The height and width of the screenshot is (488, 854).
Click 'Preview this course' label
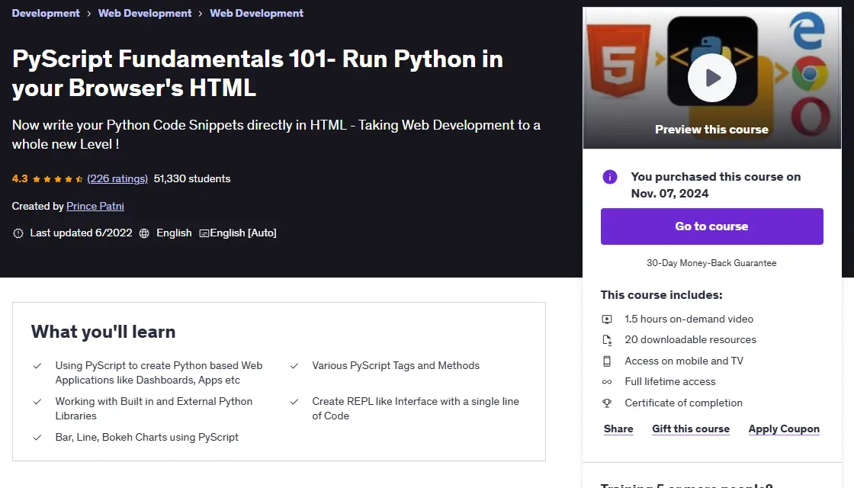(x=712, y=130)
